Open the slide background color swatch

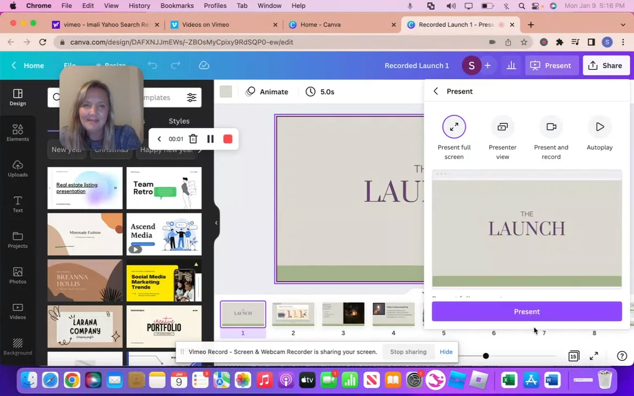(x=226, y=92)
